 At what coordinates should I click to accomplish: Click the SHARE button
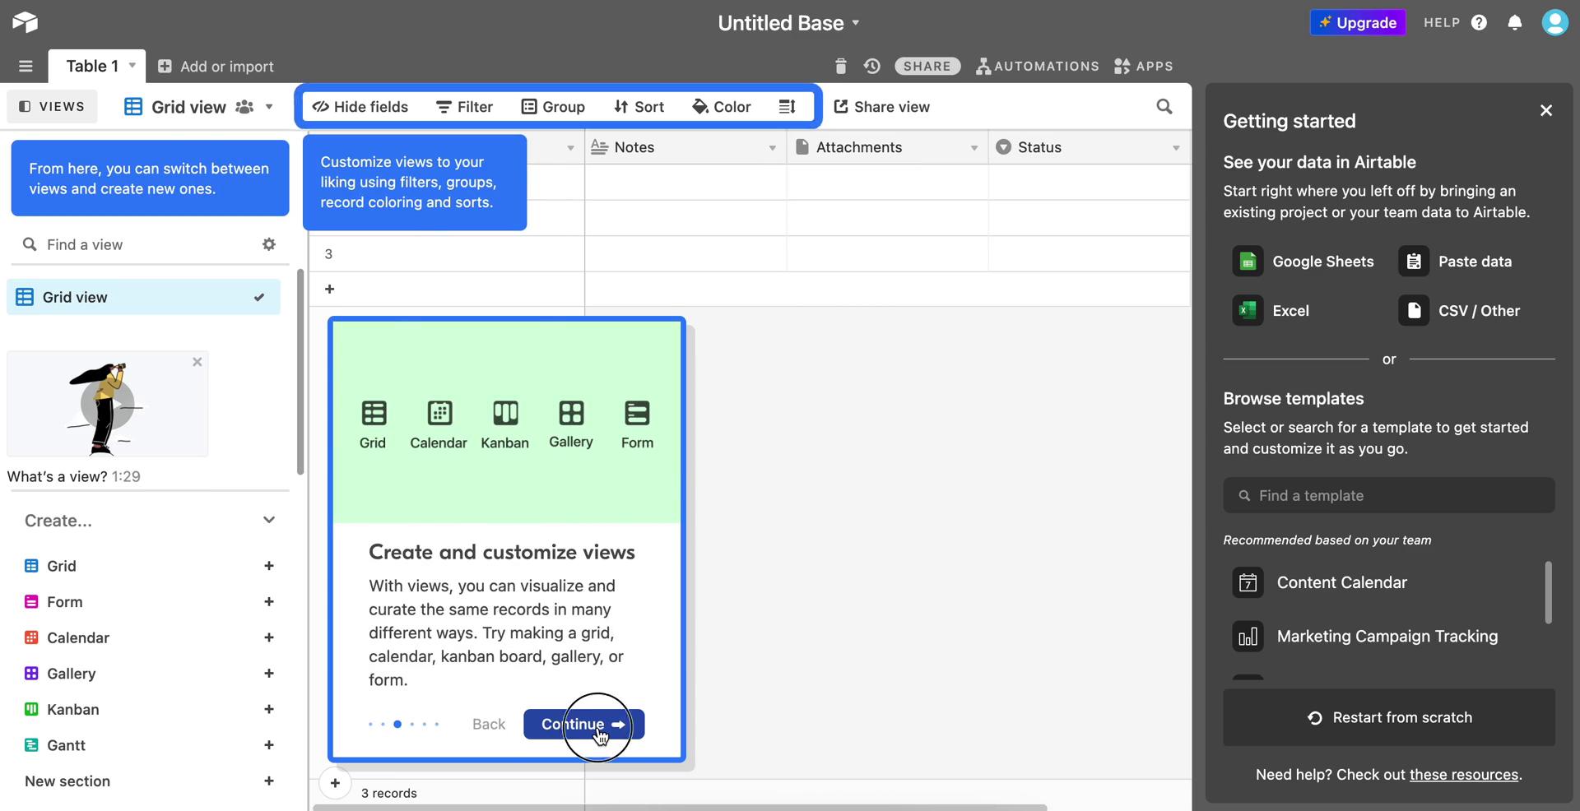(927, 66)
